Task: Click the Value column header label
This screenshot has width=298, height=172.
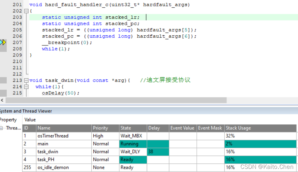Action: 30,120
